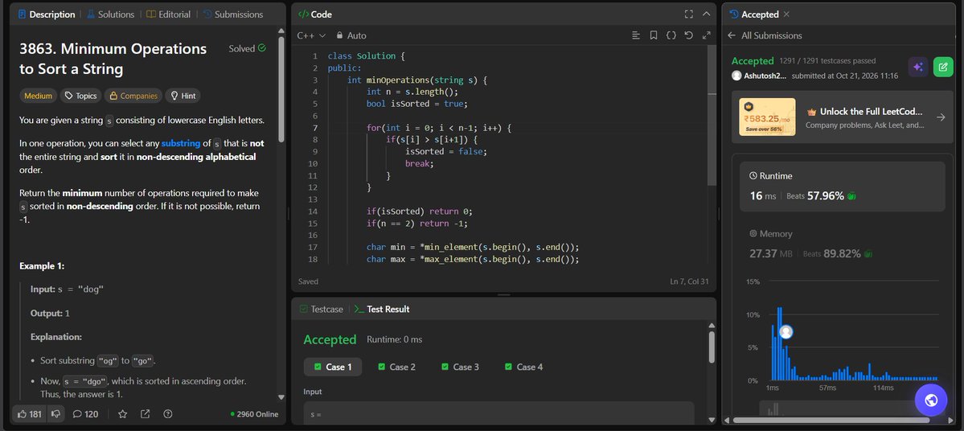Click the fullscreen icon in Code header

(688, 14)
